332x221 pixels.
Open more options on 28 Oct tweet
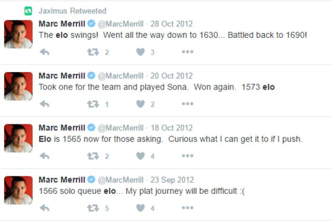point(188,52)
